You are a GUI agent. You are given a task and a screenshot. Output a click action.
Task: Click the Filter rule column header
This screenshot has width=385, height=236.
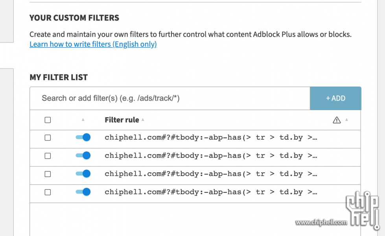point(122,120)
